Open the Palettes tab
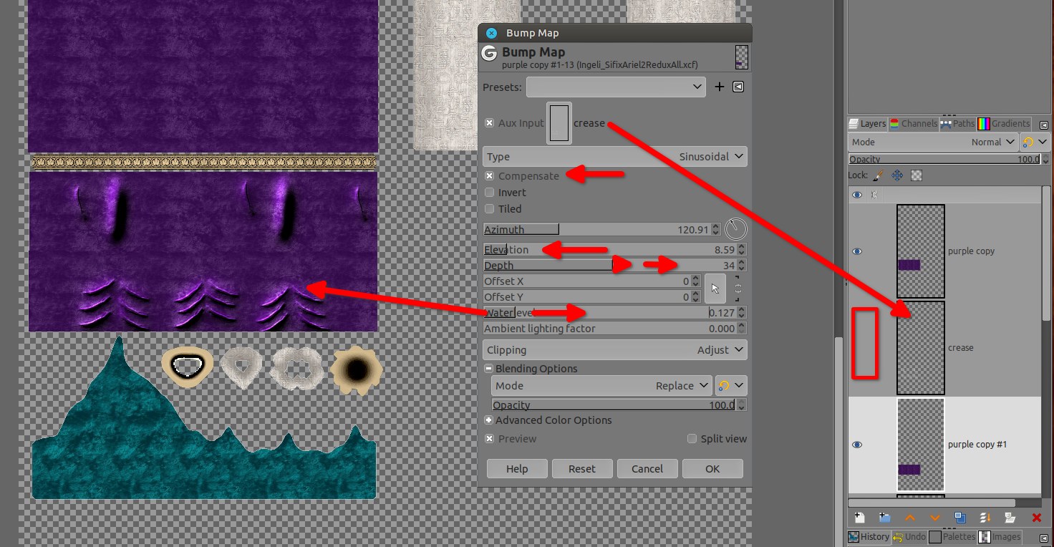1054x547 pixels. [x=952, y=537]
